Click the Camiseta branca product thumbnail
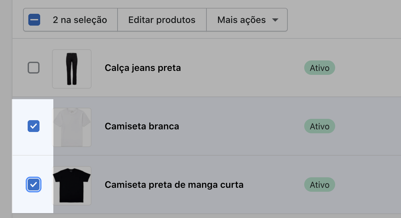 click(72, 127)
